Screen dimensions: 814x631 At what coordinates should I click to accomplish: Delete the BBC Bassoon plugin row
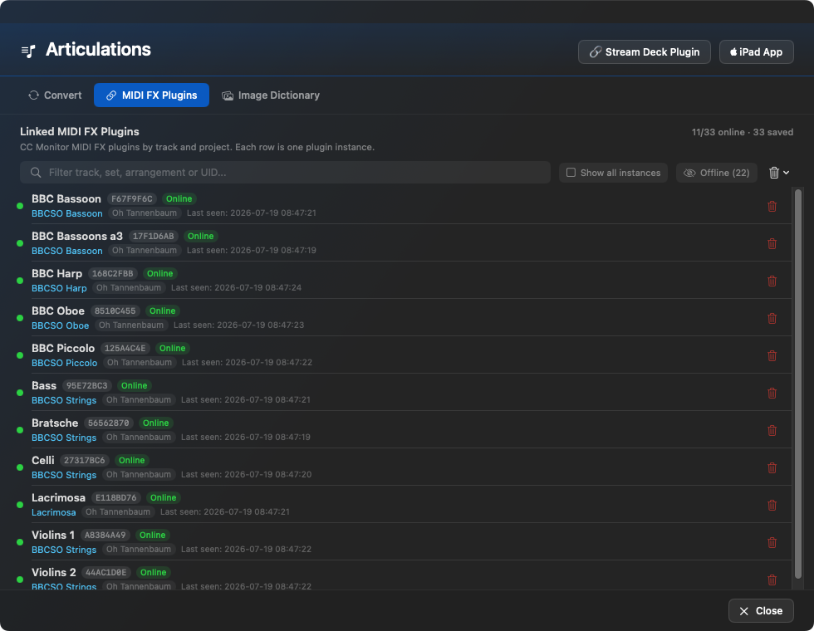pos(772,206)
